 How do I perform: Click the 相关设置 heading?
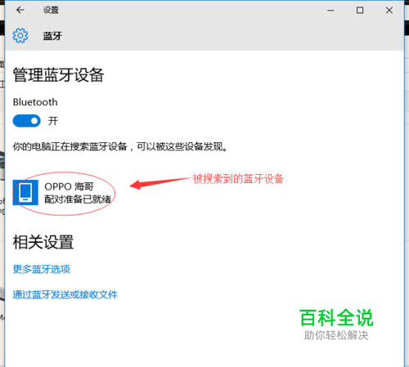pyautogui.click(x=43, y=242)
